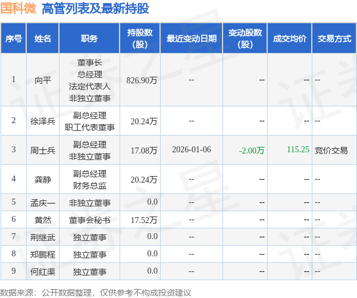Image resolution: width=357 pixels, height=298 pixels.
Task: Click 荆继武's 0.0 holdings value
Action: (152, 237)
